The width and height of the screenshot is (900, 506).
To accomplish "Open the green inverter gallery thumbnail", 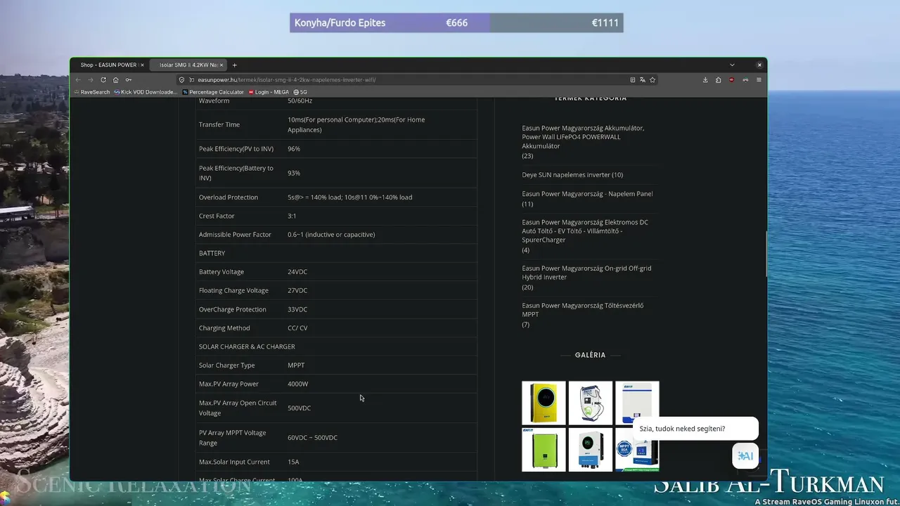I will point(544,450).
